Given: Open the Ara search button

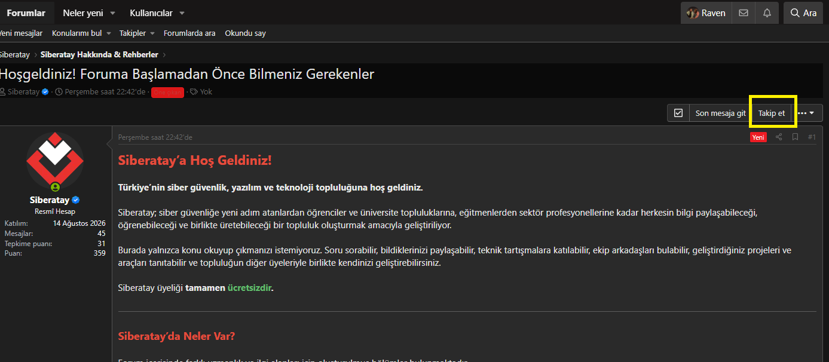Looking at the screenshot, I should pyautogui.click(x=803, y=13).
